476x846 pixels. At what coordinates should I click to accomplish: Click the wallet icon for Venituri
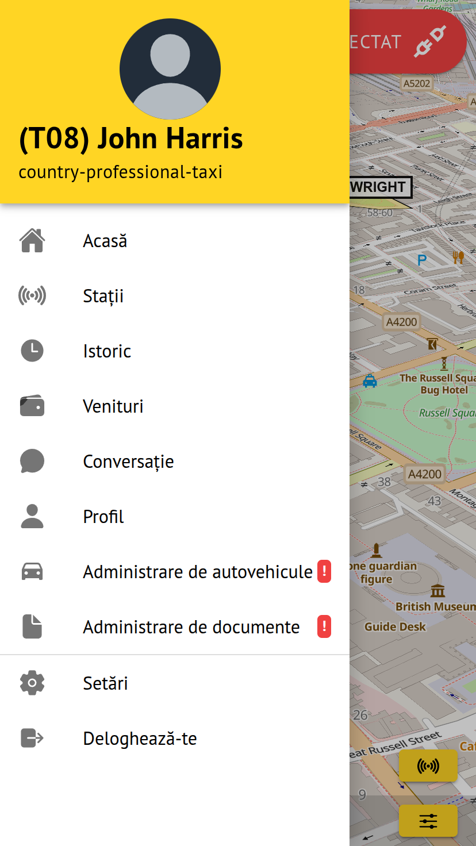click(32, 406)
